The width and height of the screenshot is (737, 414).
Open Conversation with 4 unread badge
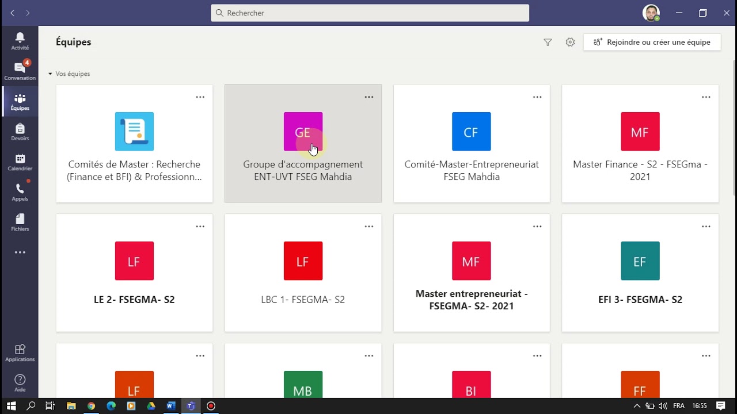20,71
